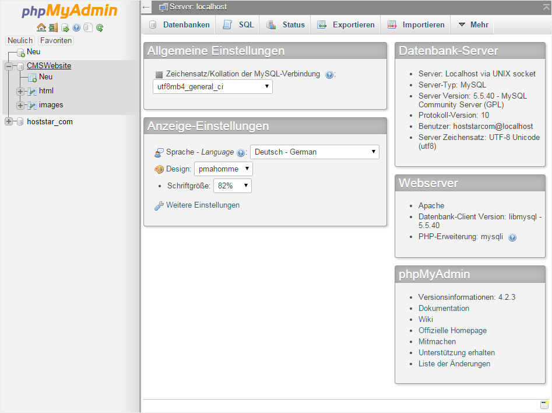552x413 pixels.
Task: Click the new database icon beside top Neu
Action: [21, 52]
